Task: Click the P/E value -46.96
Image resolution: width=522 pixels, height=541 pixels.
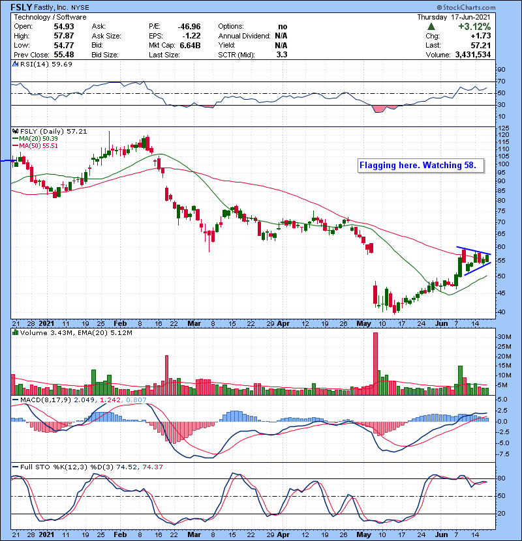Action: tap(189, 27)
